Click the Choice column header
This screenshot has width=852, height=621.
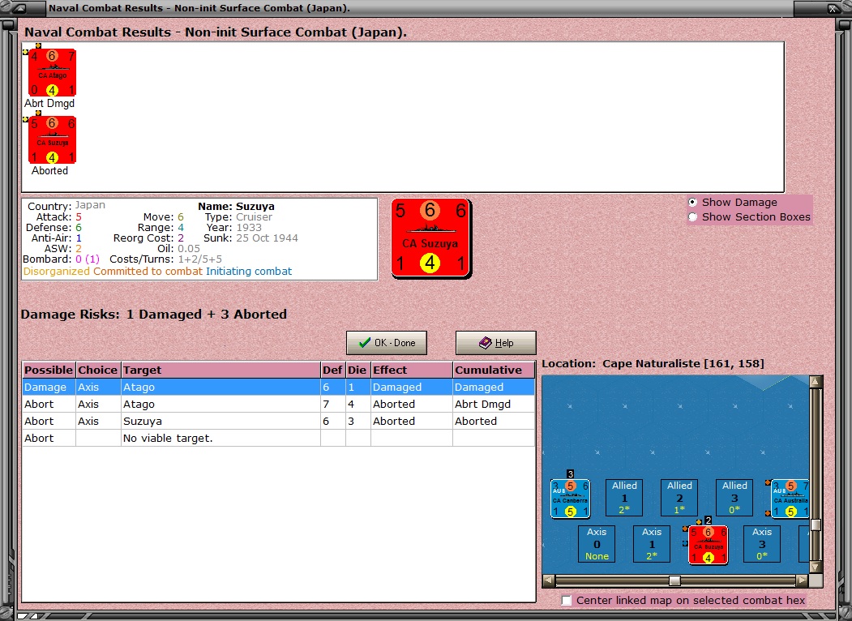coord(98,370)
